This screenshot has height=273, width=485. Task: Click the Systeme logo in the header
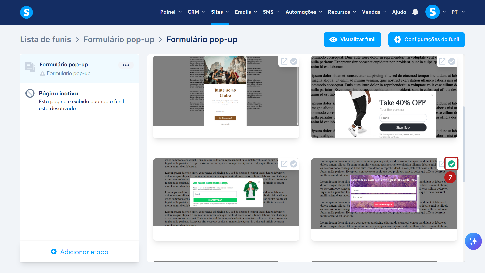coord(27,12)
